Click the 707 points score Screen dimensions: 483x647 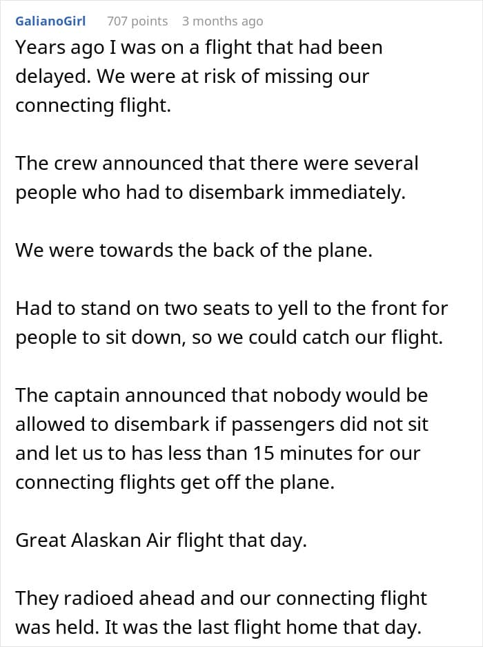point(137,21)
